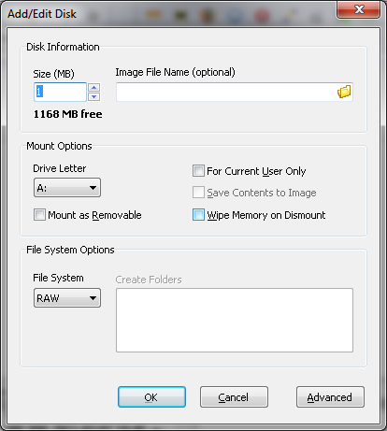Enable Mount as Removable checkbox
Image resolution: width=387 pixels, height=431 pixels.
[x=39, y=215]
